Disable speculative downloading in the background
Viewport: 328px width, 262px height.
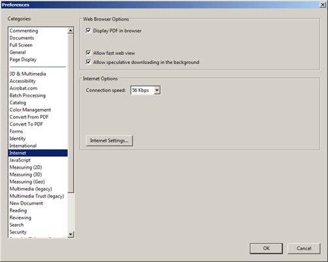pyautogui.click(x=88, y=62)
